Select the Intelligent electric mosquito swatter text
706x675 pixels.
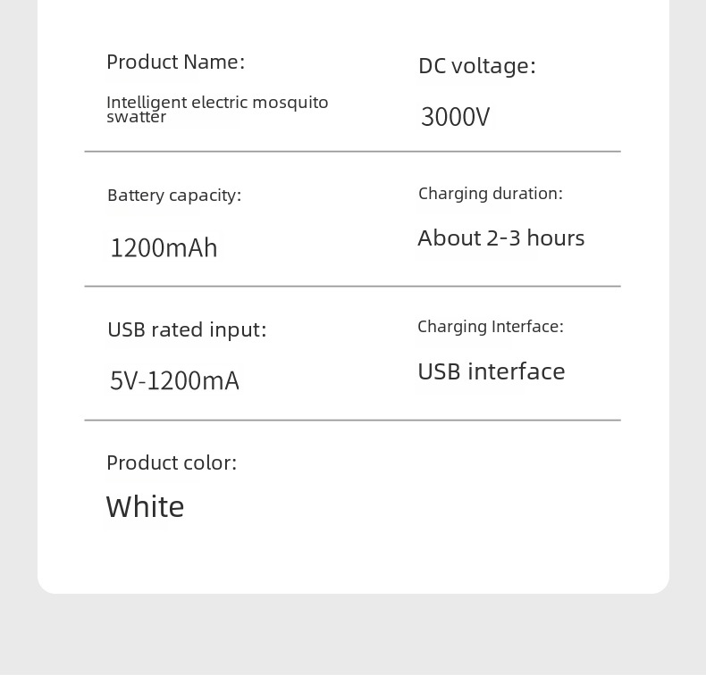click(217, 108)
